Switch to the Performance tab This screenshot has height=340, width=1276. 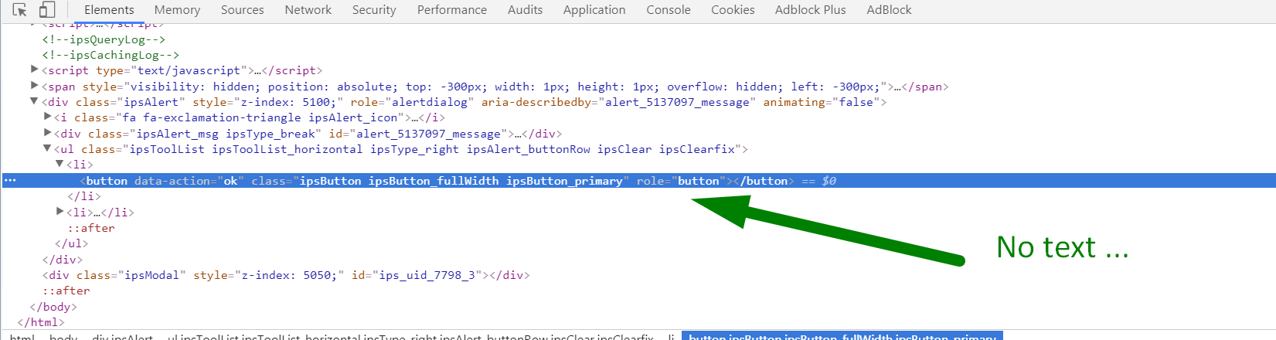[452, 10]
